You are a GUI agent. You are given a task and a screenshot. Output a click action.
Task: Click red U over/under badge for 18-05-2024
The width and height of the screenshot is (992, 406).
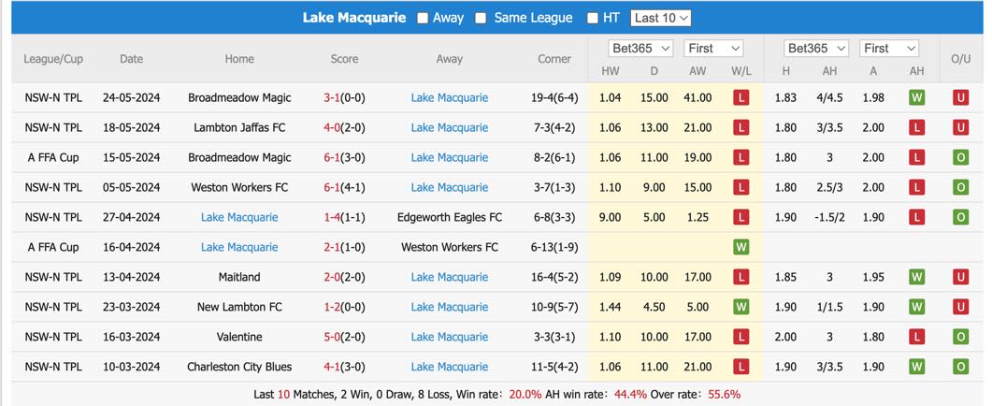coord(960,127)
